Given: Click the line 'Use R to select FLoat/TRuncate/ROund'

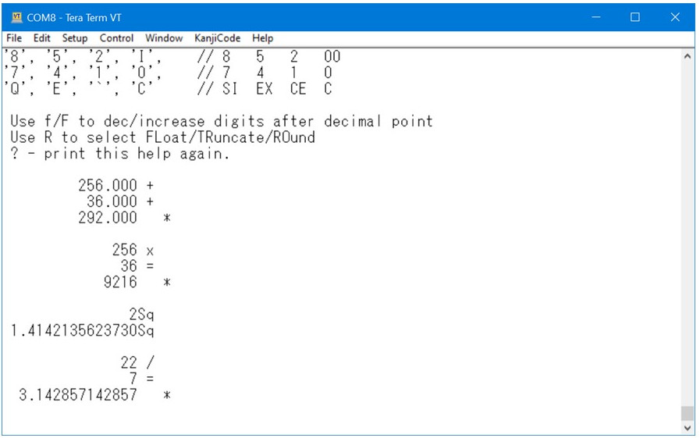Looking at the screenshot, I should (x=162, y=137).
